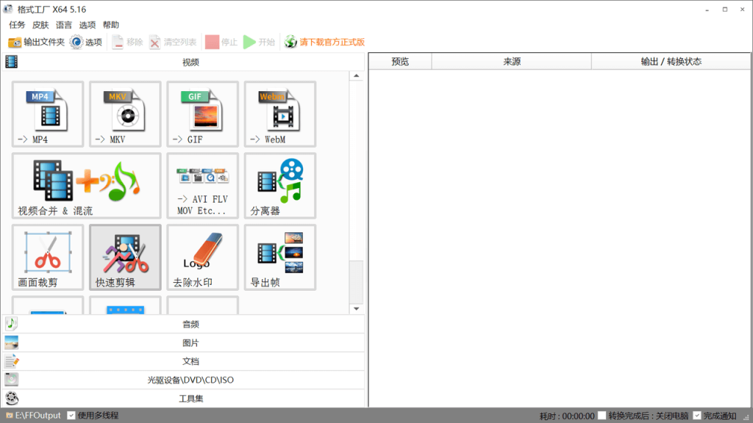Viewport: 753px width, 423px height.
Task: Click the scroll down arrow of video panel
Action: [357, 309]
